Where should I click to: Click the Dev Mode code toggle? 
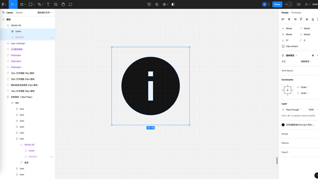tap(287, 5)
